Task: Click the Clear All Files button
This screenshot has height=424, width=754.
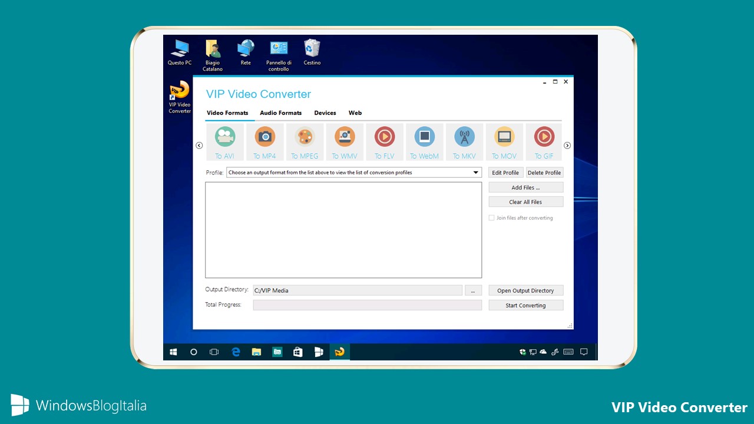Action: tap(526, 202)
